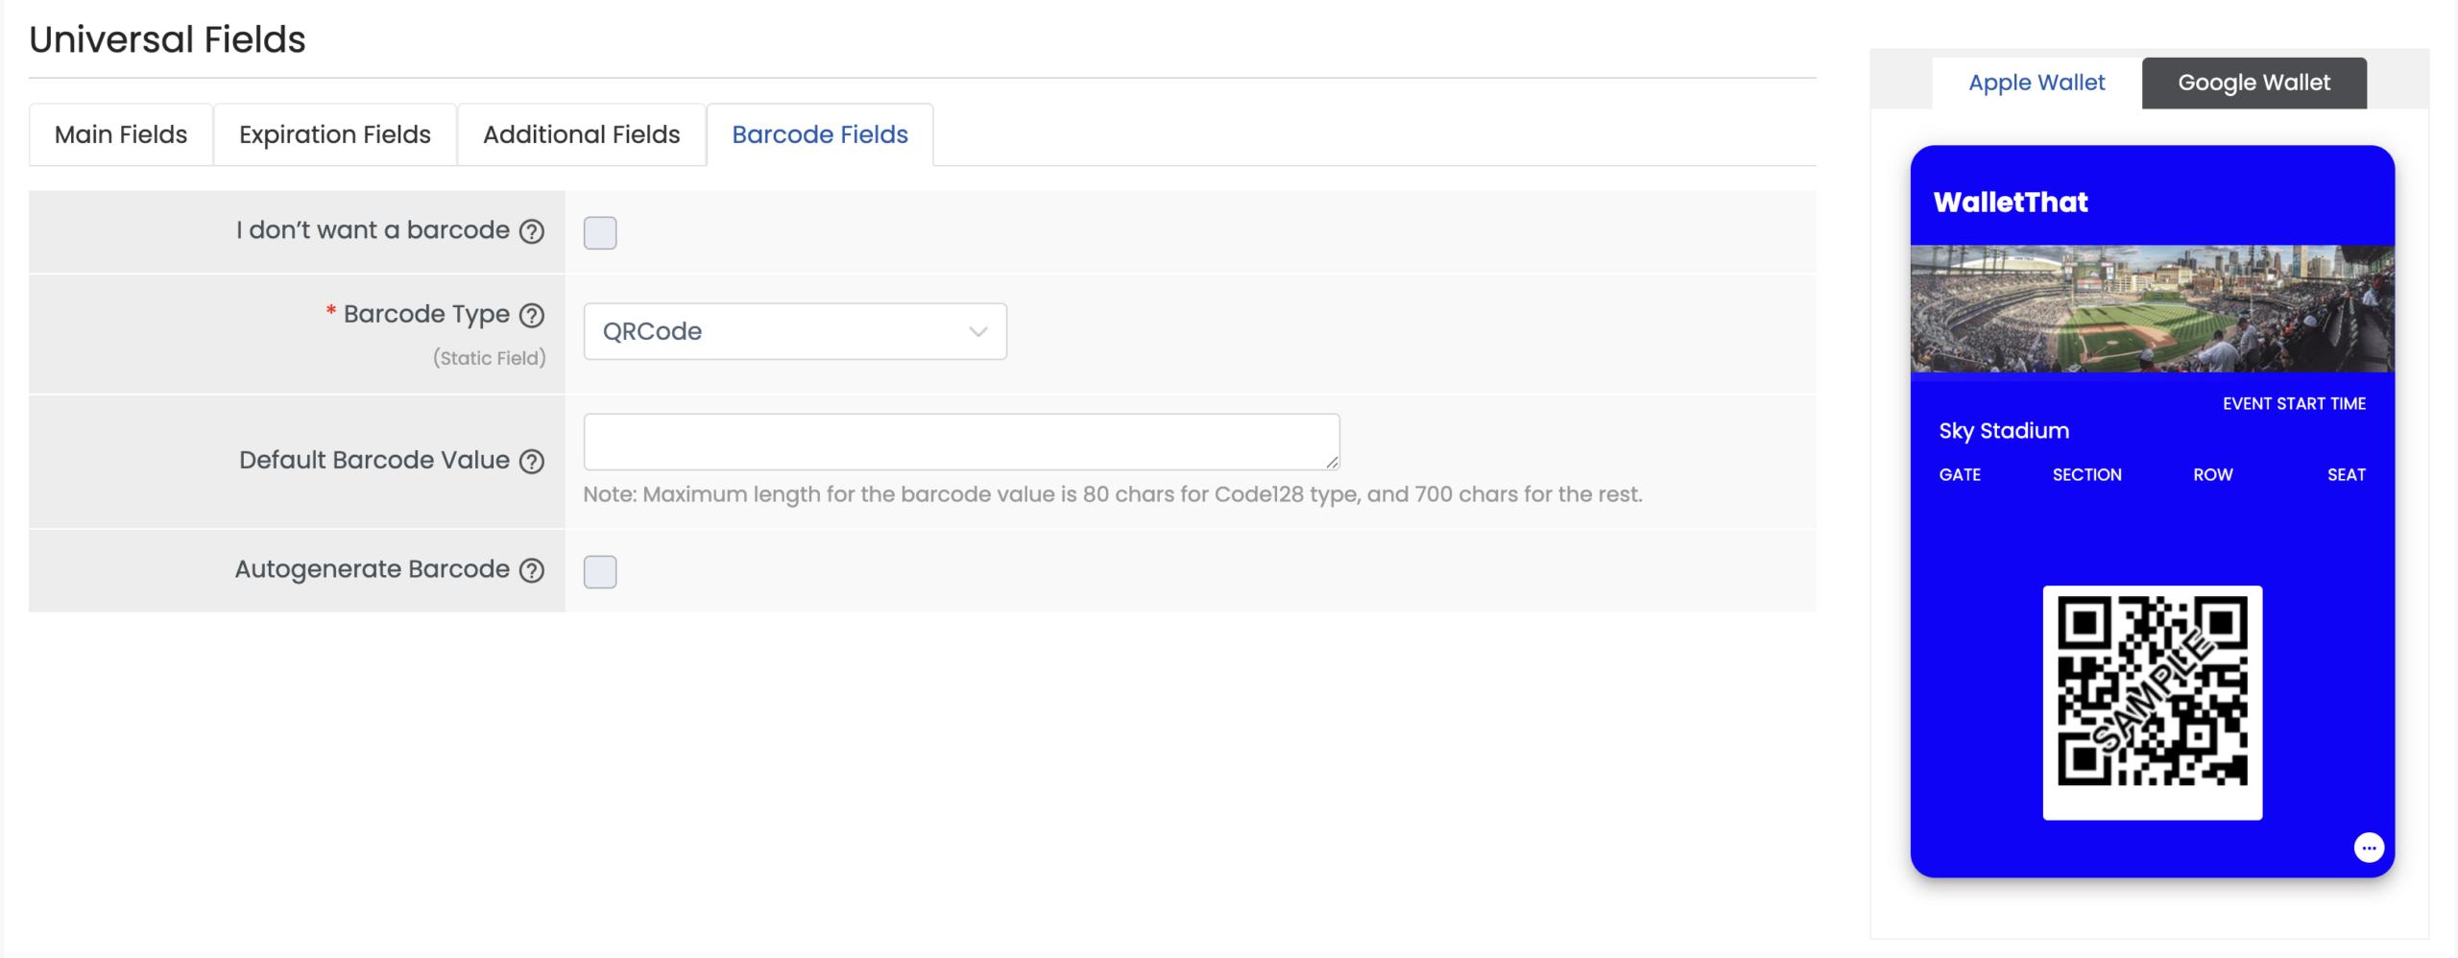Click into the Default Barcode Value text box

[960, 442]
